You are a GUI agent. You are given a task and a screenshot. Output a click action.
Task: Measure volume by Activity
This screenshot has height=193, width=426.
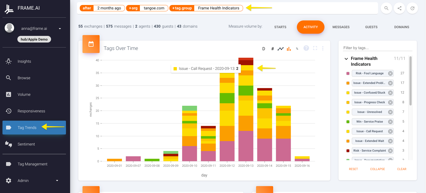311,27
